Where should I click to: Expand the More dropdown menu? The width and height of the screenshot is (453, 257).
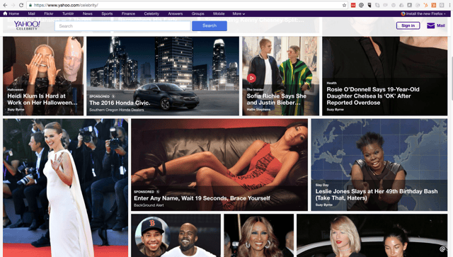tap(239, 13)
